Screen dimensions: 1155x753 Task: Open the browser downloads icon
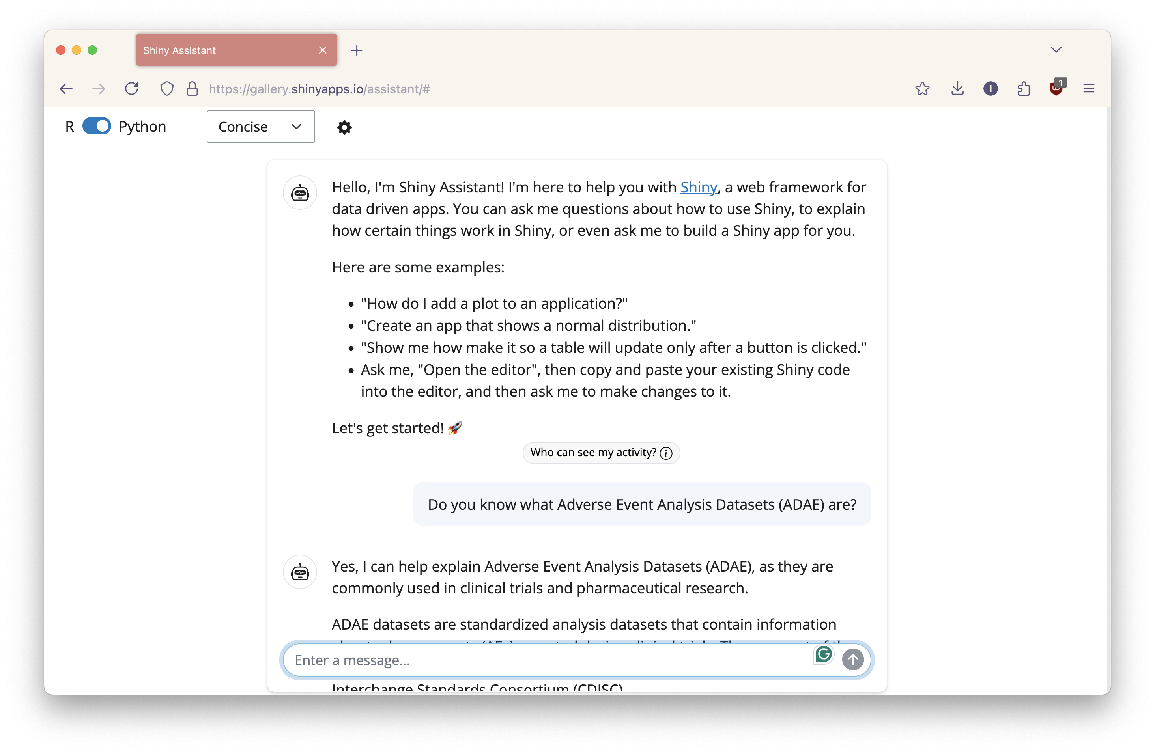click(x=957, y=89)
